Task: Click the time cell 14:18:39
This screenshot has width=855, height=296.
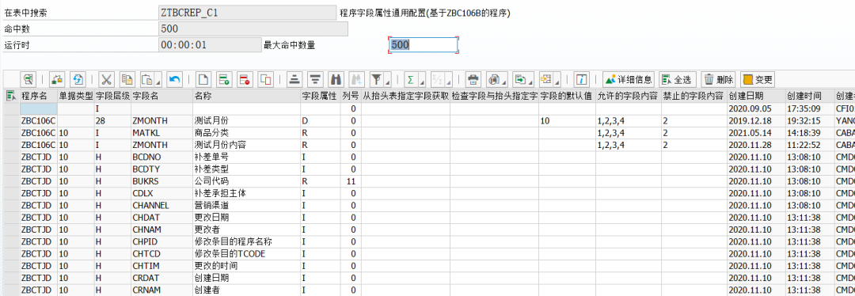Action: click(x=810, y=132)
